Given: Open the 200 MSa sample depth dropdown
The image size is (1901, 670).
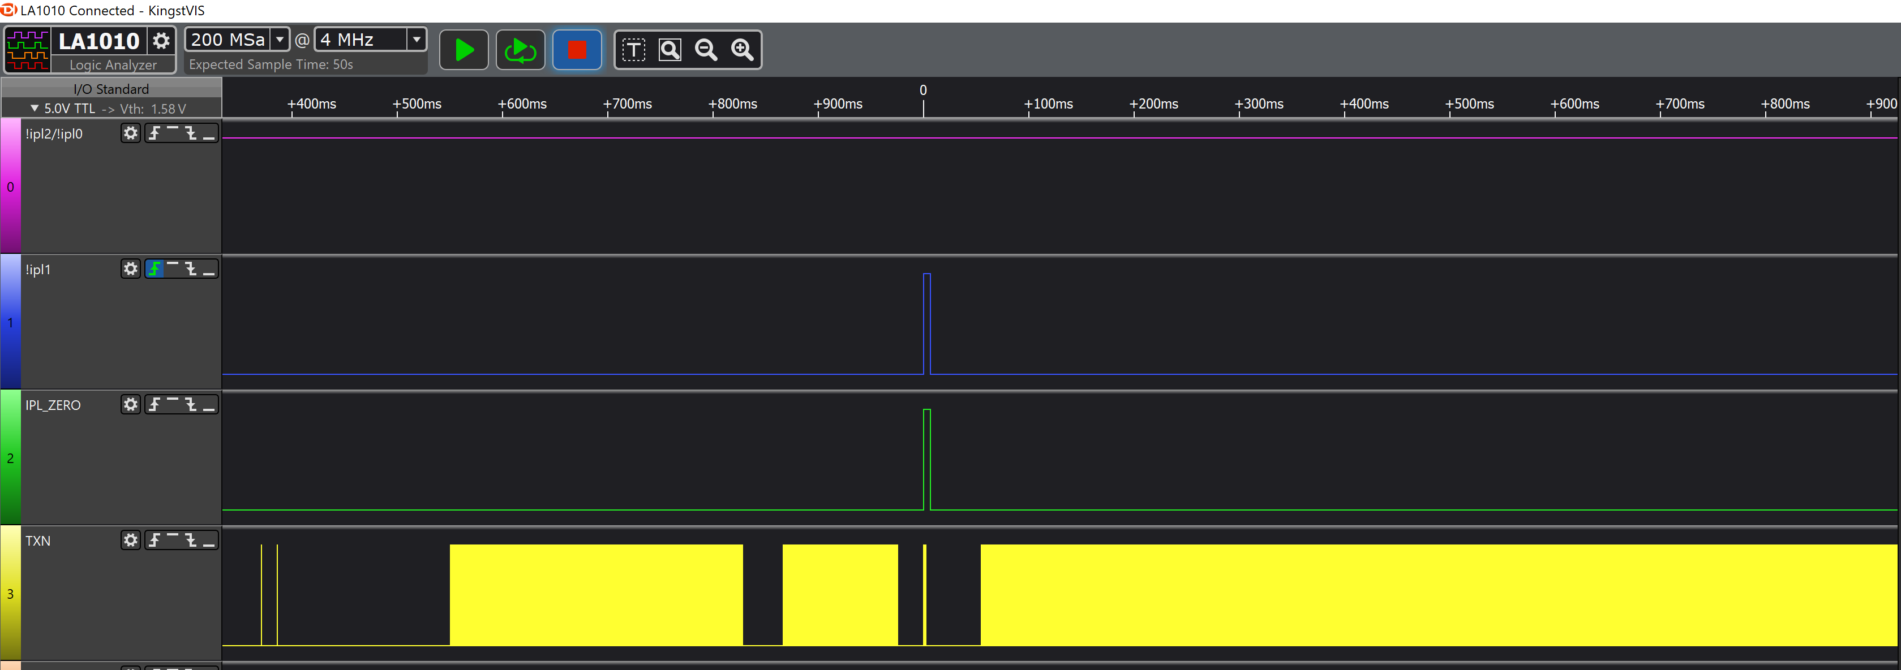Looking at the screenshot, I should click(280, 39).
